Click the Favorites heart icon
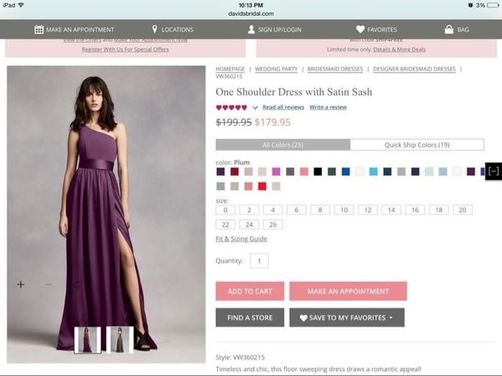The width and height of the screenshot is (502, 376). (360, 29)
